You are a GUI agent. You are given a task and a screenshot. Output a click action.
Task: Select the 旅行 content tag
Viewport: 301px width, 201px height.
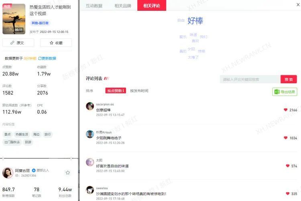point(48,135)
